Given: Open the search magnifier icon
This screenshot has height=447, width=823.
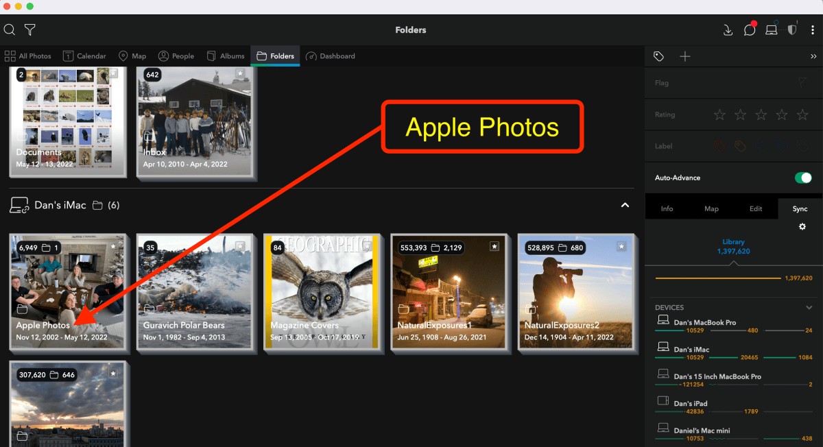Looking at the screenshot, I should (10, 29).
